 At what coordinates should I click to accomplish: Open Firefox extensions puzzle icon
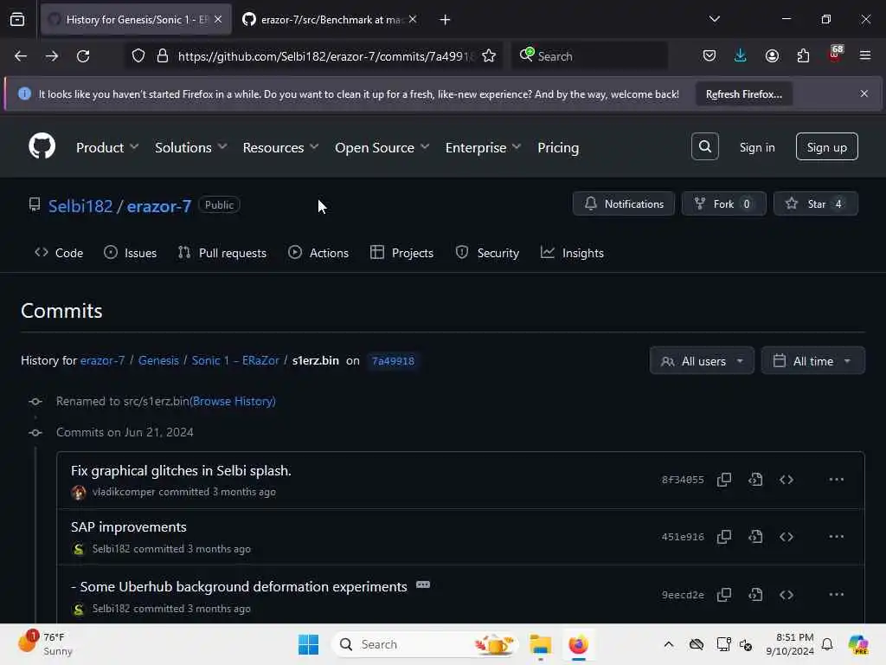click(x=803, y=56)
